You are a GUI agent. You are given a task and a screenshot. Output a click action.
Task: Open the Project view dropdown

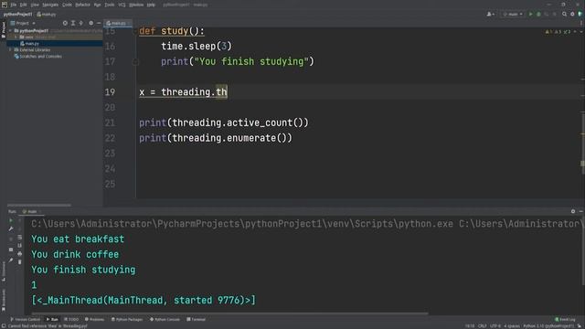point(23,23)
